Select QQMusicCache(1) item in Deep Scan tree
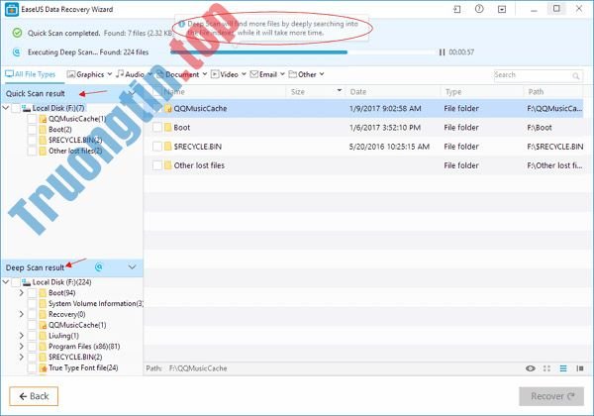Viewport: 594px width, 416px height. pyautogui.click(x=77, y=325)
